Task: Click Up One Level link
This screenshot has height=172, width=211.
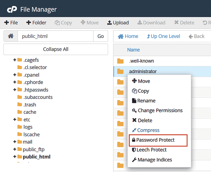Action: point(164,36)
